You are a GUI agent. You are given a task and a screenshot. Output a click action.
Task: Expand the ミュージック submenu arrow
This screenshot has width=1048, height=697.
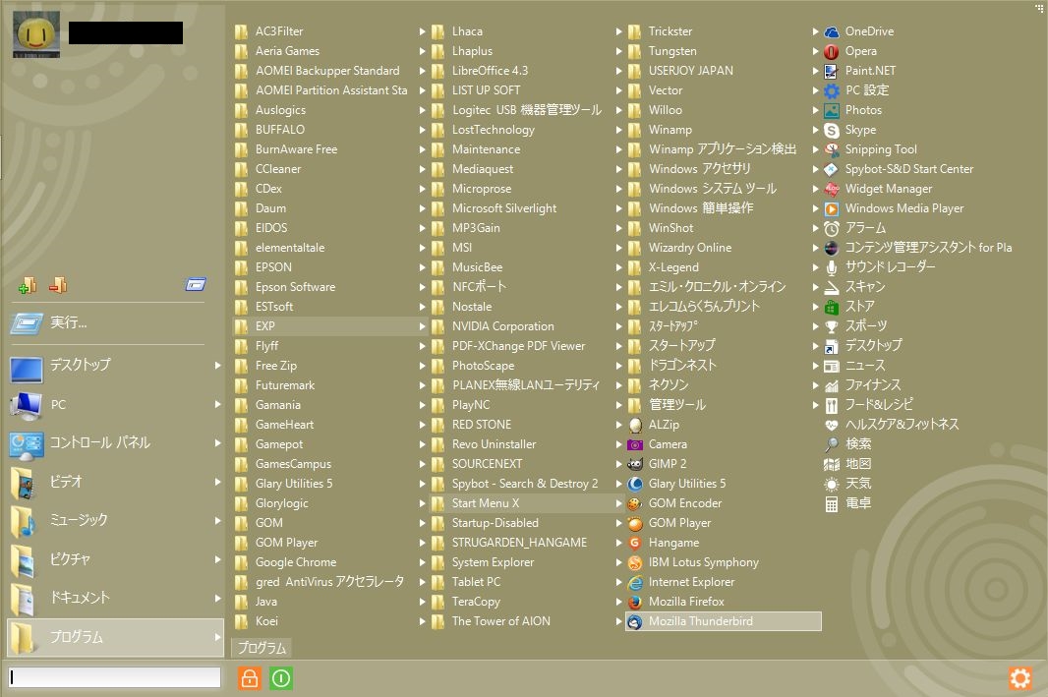click(217, 520)
